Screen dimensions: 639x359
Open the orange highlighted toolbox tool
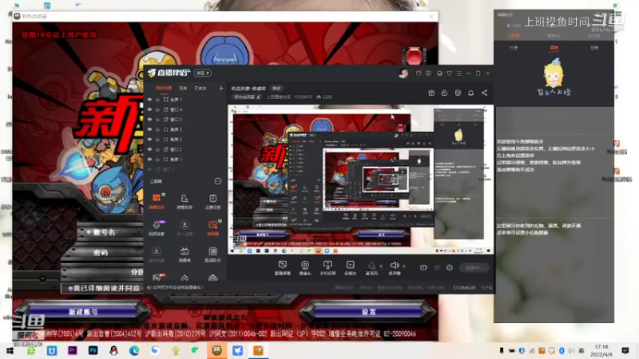click(212, 228)
